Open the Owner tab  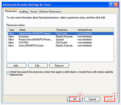coord(33,12)
